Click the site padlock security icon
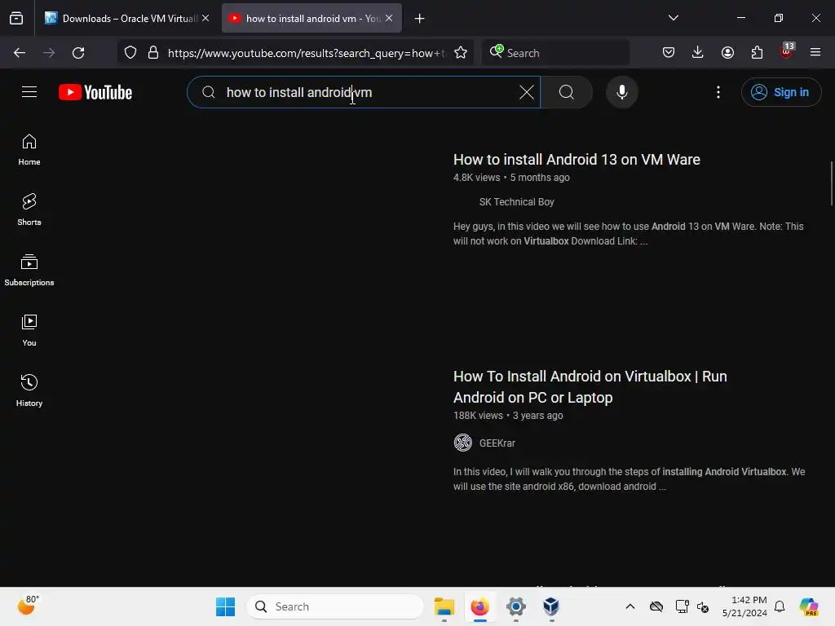835x626 pixels. 153,53
